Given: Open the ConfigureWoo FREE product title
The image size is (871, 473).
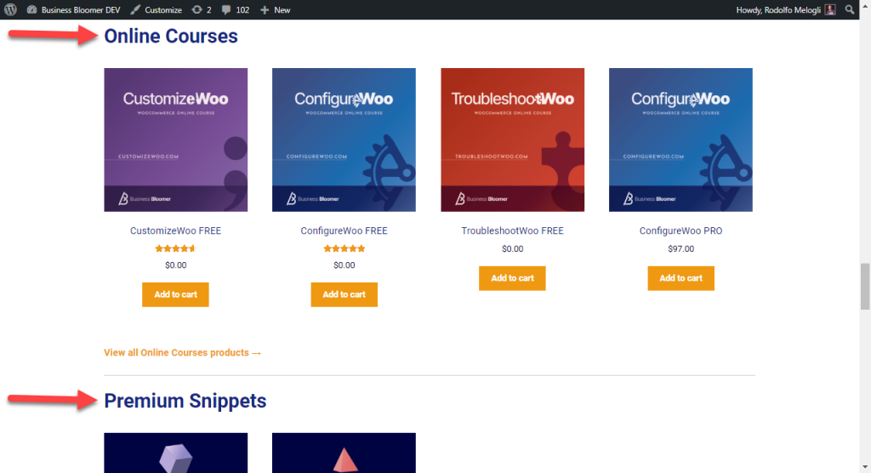Looking at the screenshot, I should tap(344, 231).
